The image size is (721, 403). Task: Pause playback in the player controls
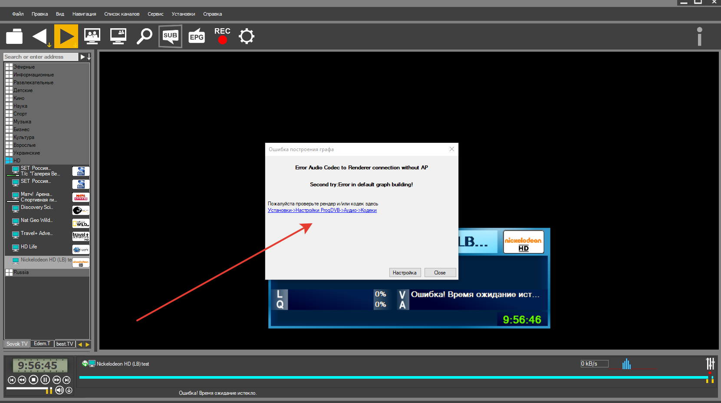[45, 380]
